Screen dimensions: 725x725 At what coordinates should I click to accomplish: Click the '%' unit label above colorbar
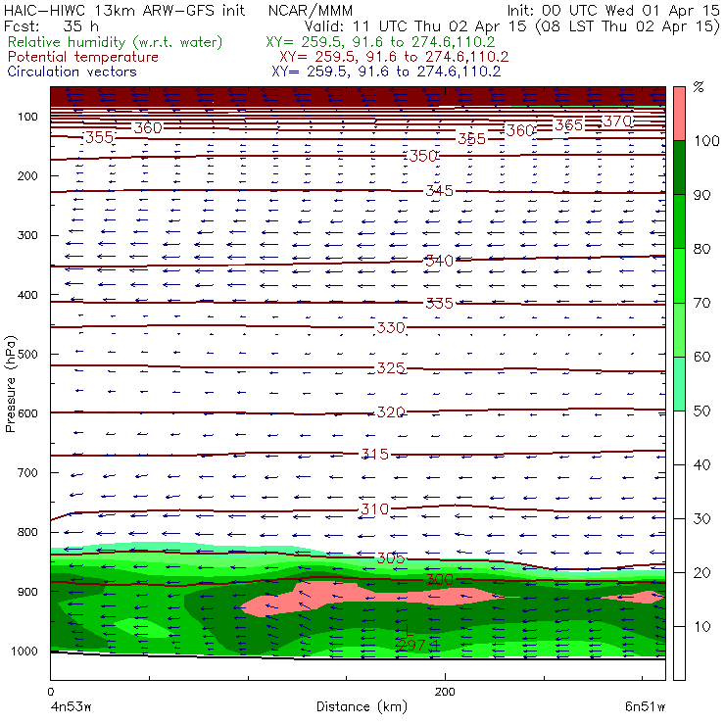click(x=699, y=87)
